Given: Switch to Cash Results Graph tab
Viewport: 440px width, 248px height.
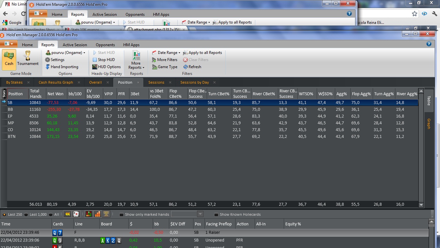Looking at the screenshot, I should pyautogui.click(x=56, y=82).
